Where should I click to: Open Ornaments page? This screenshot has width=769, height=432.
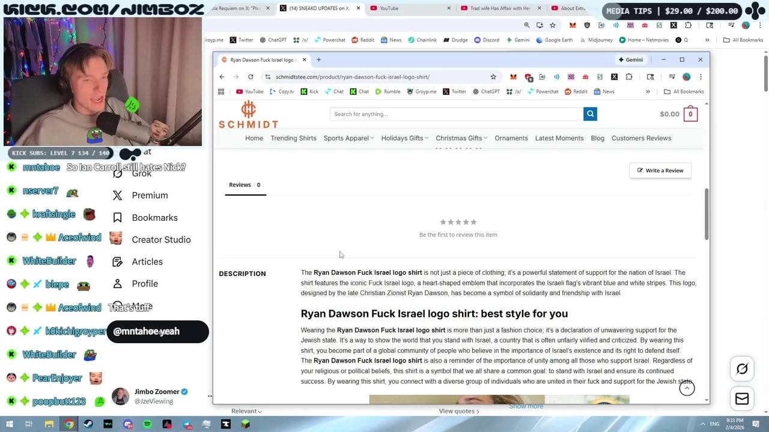point(511,138)
